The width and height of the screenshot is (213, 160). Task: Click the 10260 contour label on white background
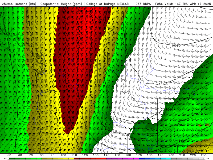pyautogui.click(x=124, y=135)
